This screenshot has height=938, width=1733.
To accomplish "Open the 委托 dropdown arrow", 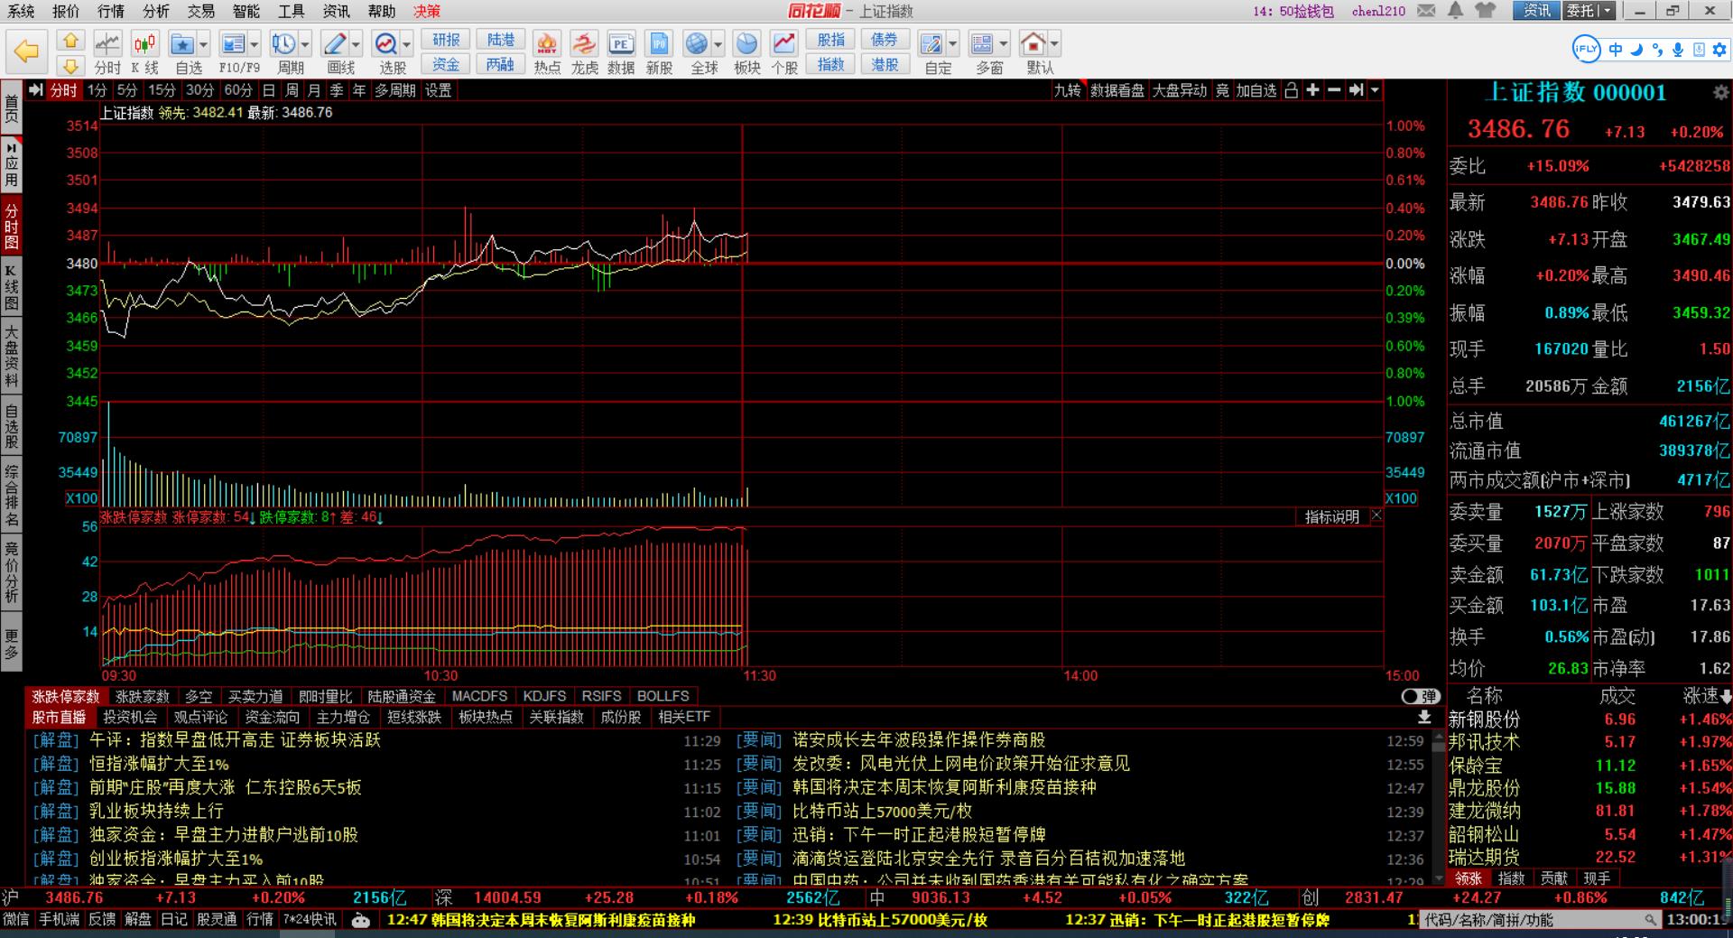I will (x=1607, y=11).
